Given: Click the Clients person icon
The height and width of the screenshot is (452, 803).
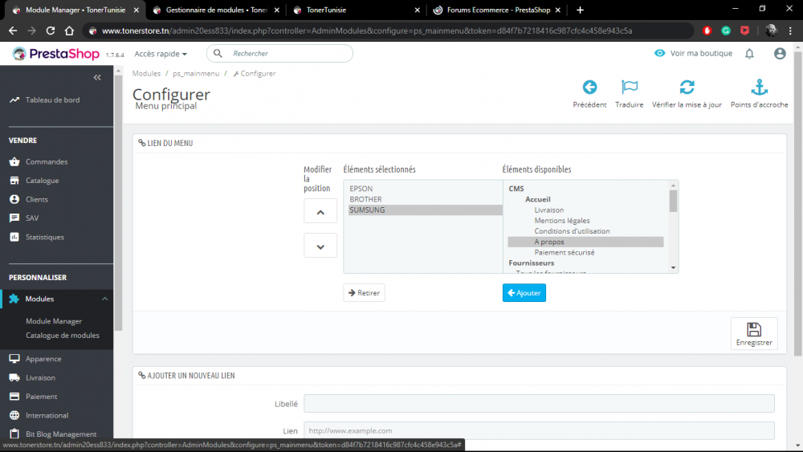Looking at the screenshot, I should click(x=14, y=199).
